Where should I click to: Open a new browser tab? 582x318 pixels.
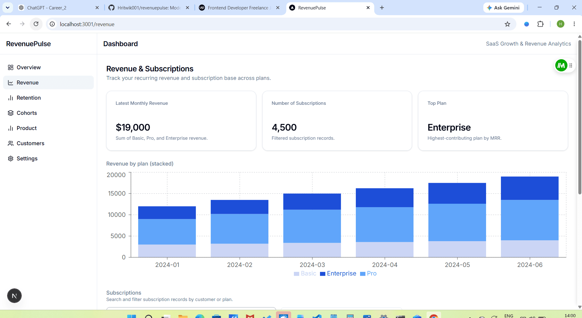(x=382, y=8)
